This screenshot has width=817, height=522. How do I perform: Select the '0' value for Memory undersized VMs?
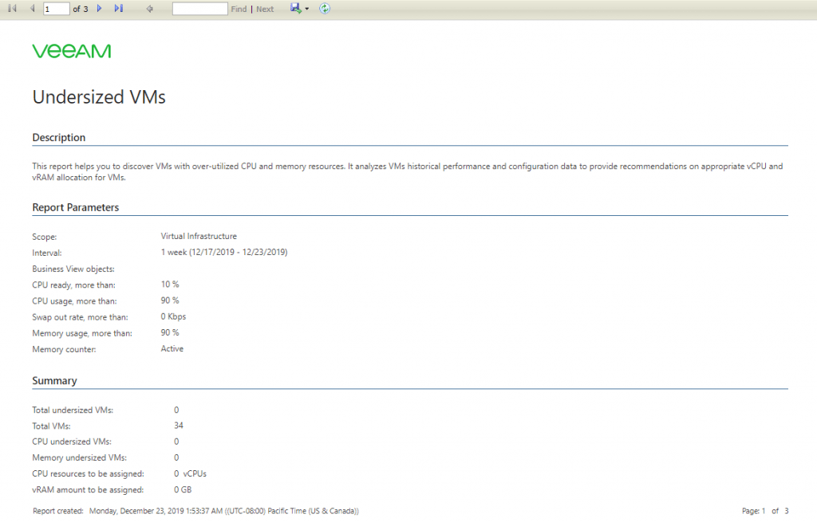(176, 458)
